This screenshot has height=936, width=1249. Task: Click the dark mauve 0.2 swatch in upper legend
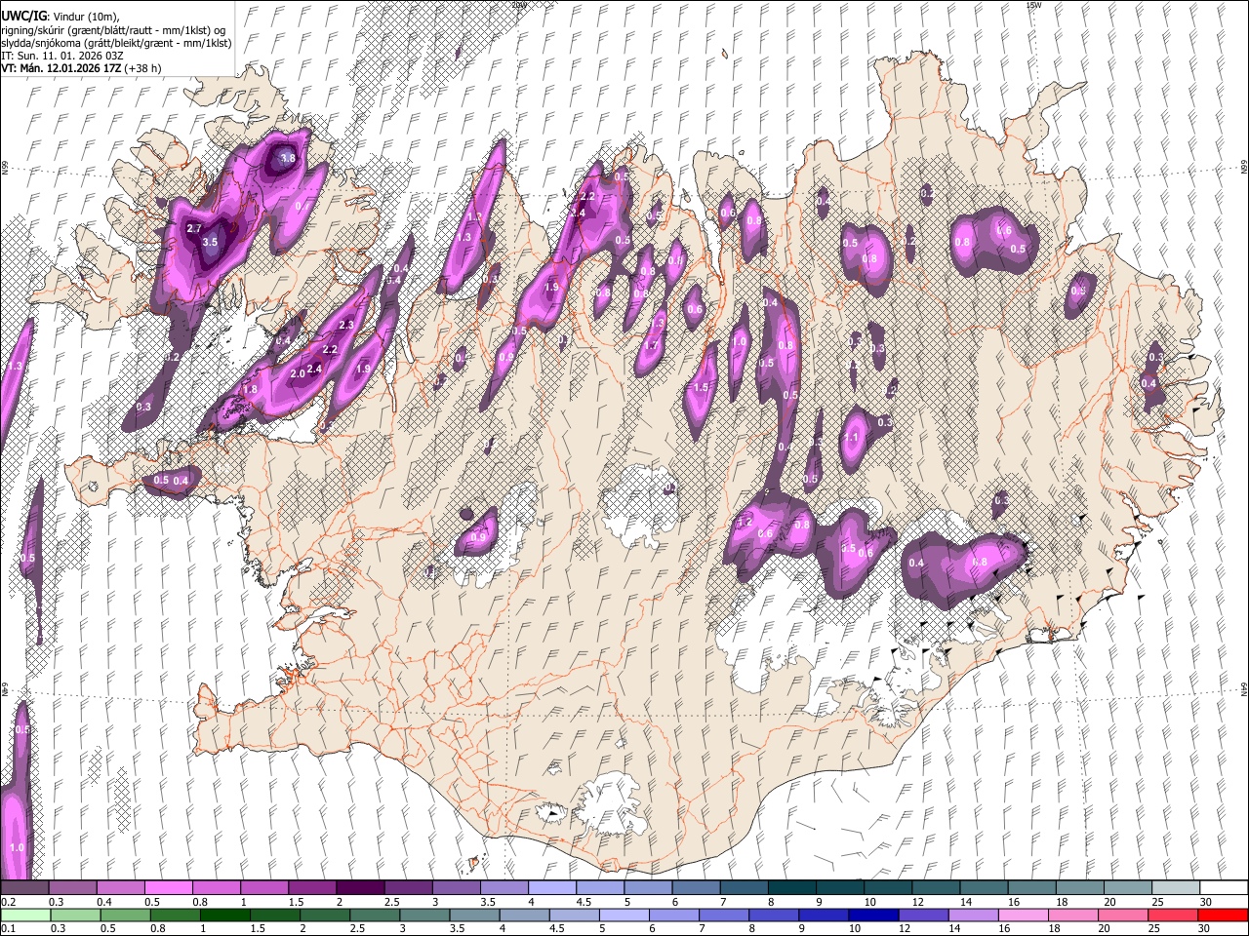click(24, 888)
